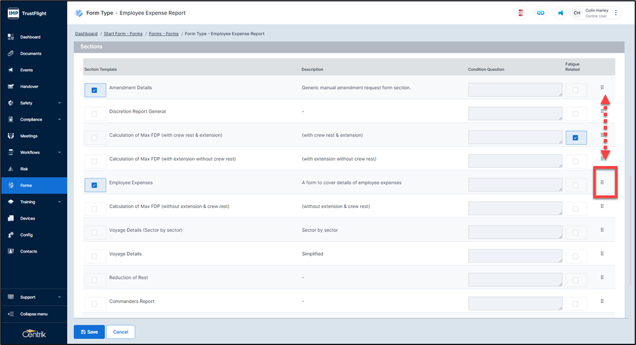Image resolution: width=636 pixels, height=345 pixels.
Task: Open Documents from the sidebar
Action: click(x=31, y=53)
